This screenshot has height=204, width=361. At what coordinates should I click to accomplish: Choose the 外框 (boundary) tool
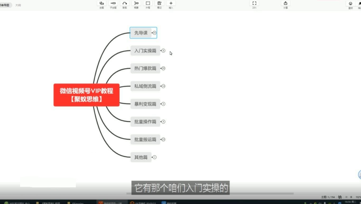point(148,3)
